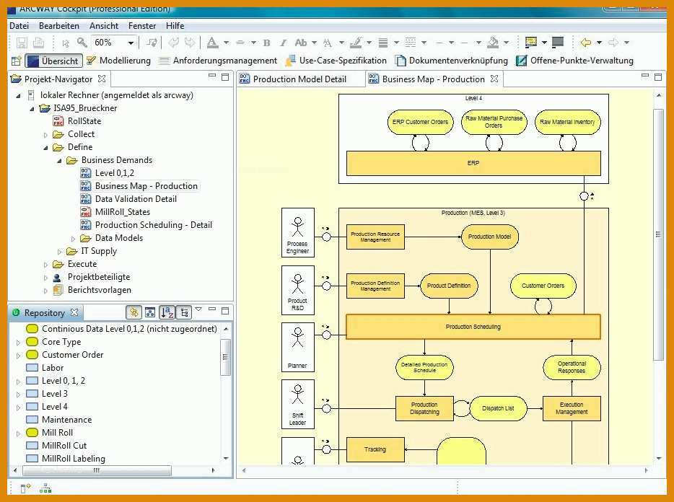Collapse the Define folder
Viewport: 674px width, 502px height.
click(45, 148)
